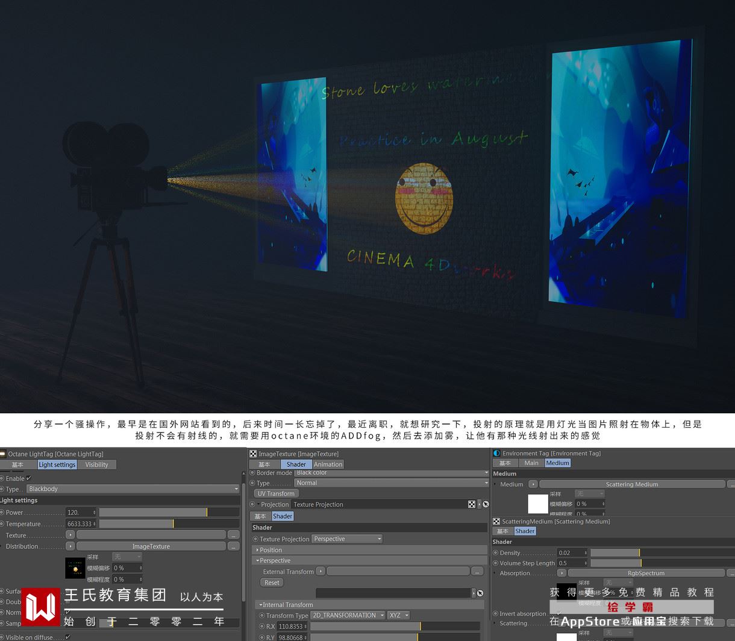Screen dimensions: 735x641
Task: Switch to the Medium tab
Action: [558, 463]
